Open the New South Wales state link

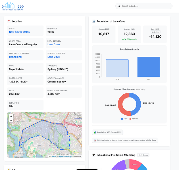tap(19, 32)
